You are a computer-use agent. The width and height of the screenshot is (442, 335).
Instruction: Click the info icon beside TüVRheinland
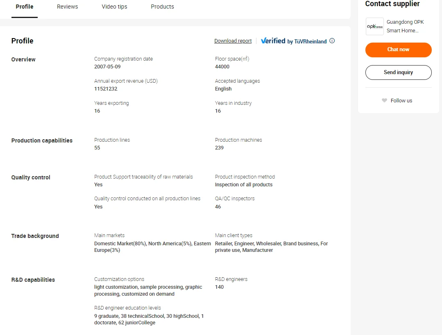tap(332, 41)
